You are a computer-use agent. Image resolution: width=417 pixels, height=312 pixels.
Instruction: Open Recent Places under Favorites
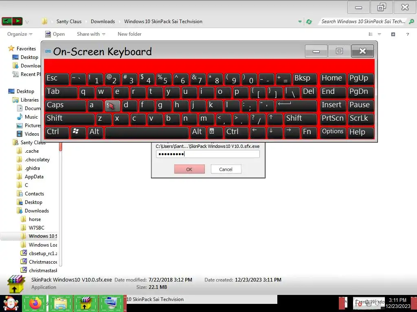(31, 74)
